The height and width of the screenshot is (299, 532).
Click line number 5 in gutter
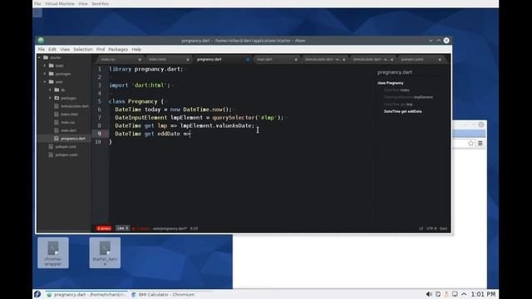click(x=100, y=101)
